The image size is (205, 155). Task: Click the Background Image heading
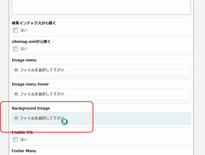(x=31, y=108)
